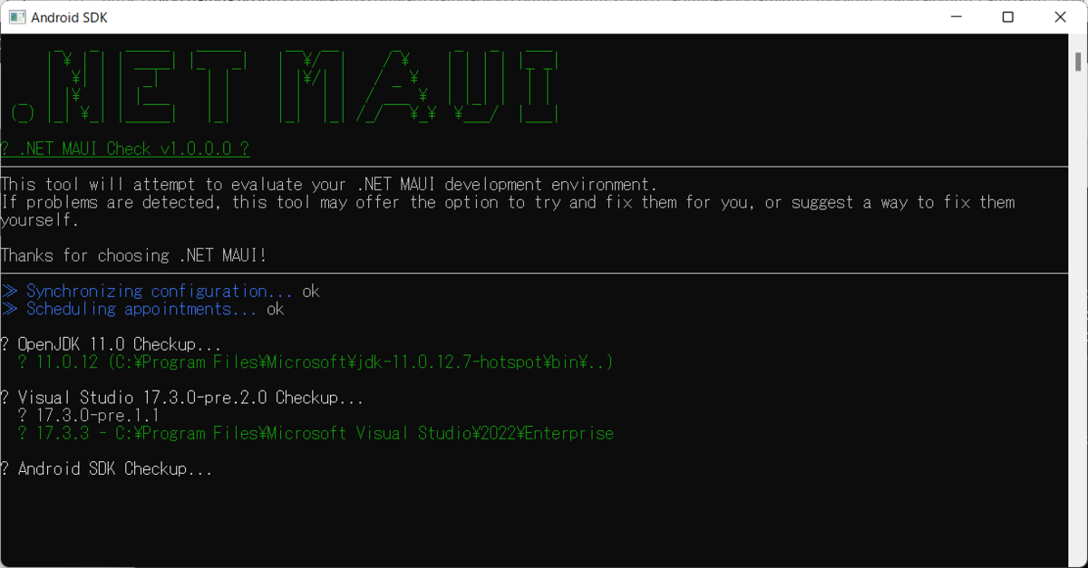The height and width of the screenshot is (568, 1088).
Task: Click the blue chevron before Scheduling appointments
Action: (10, 309)
